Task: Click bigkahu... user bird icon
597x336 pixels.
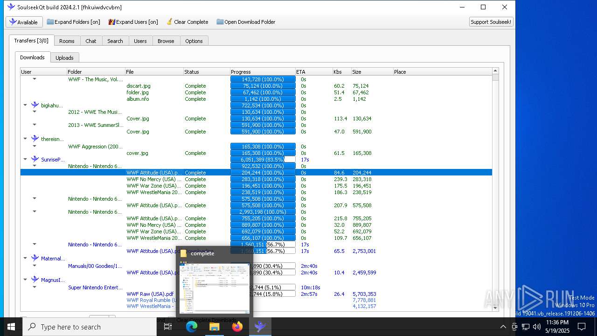Action: click(35, 105)
